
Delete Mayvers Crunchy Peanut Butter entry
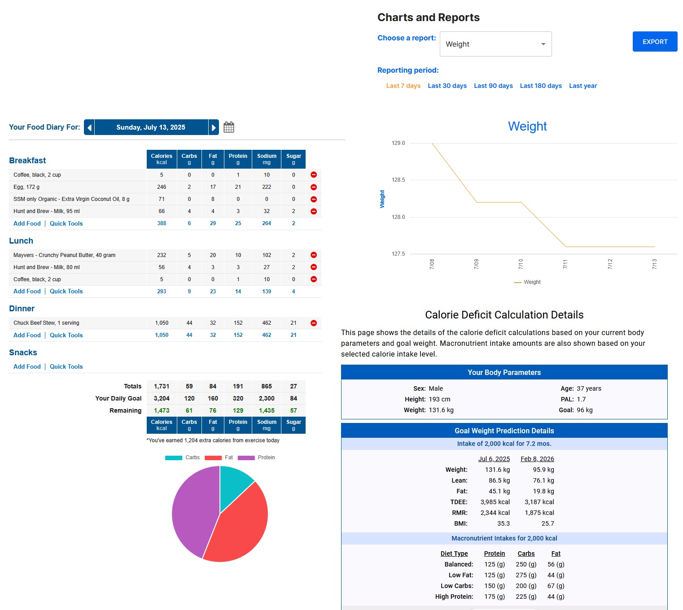(314, 255)
